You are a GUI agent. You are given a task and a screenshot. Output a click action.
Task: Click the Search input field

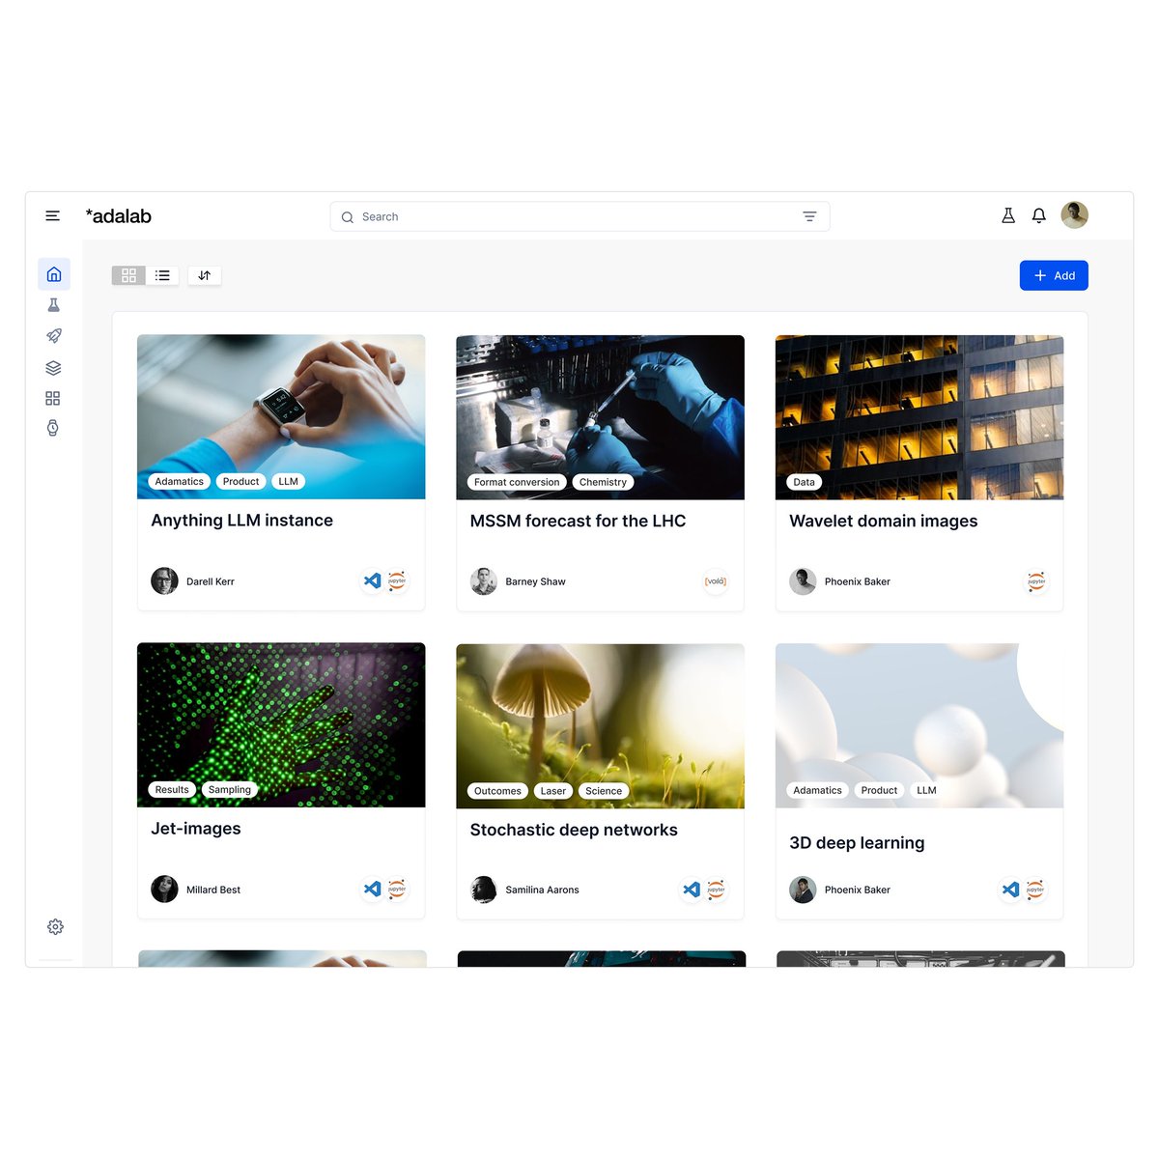579,217
